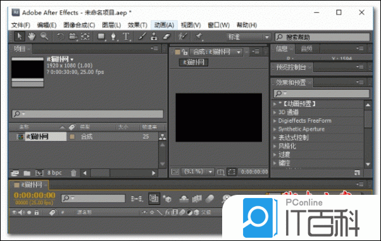Click the Interpret Footage icon in Project panel
Viewport: 381px width, 241px height.
pos(15,173)
